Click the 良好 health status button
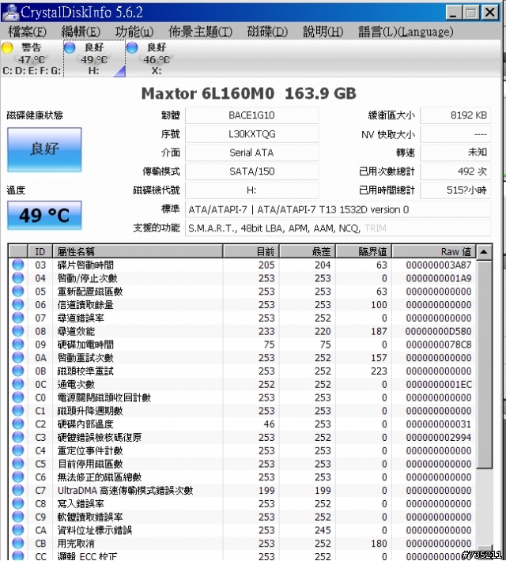 pyautogui.click(x=44, y=149)
